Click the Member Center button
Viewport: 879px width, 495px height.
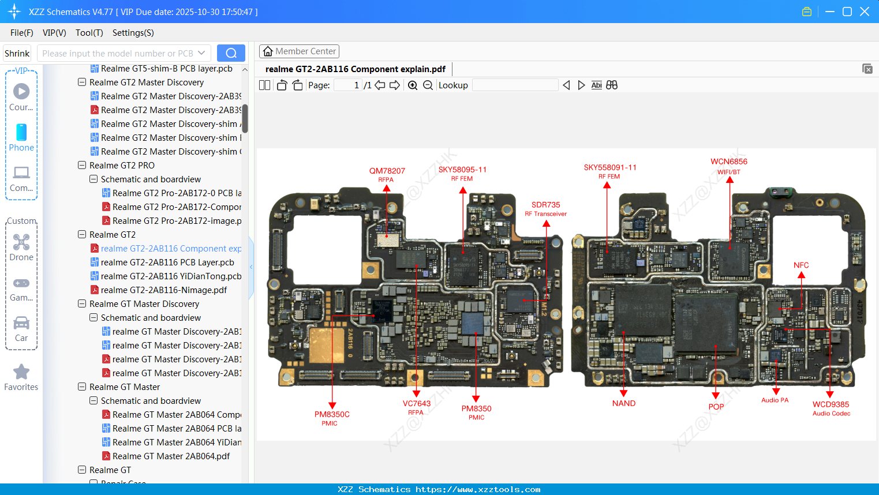[299, 51]
